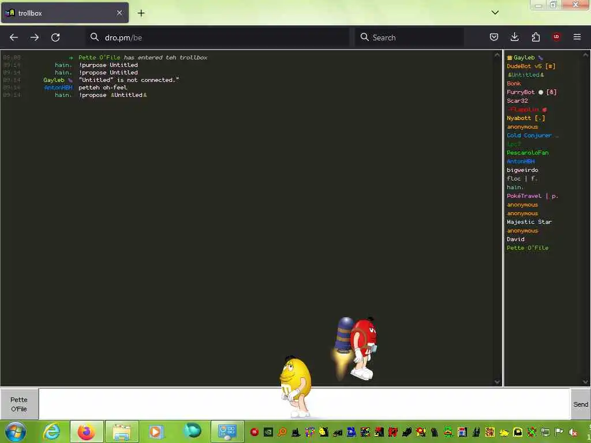The width and height of the screenshot is (591, 443).
Task: Open the Pocket save icon in toolbar
Action: 494,37
